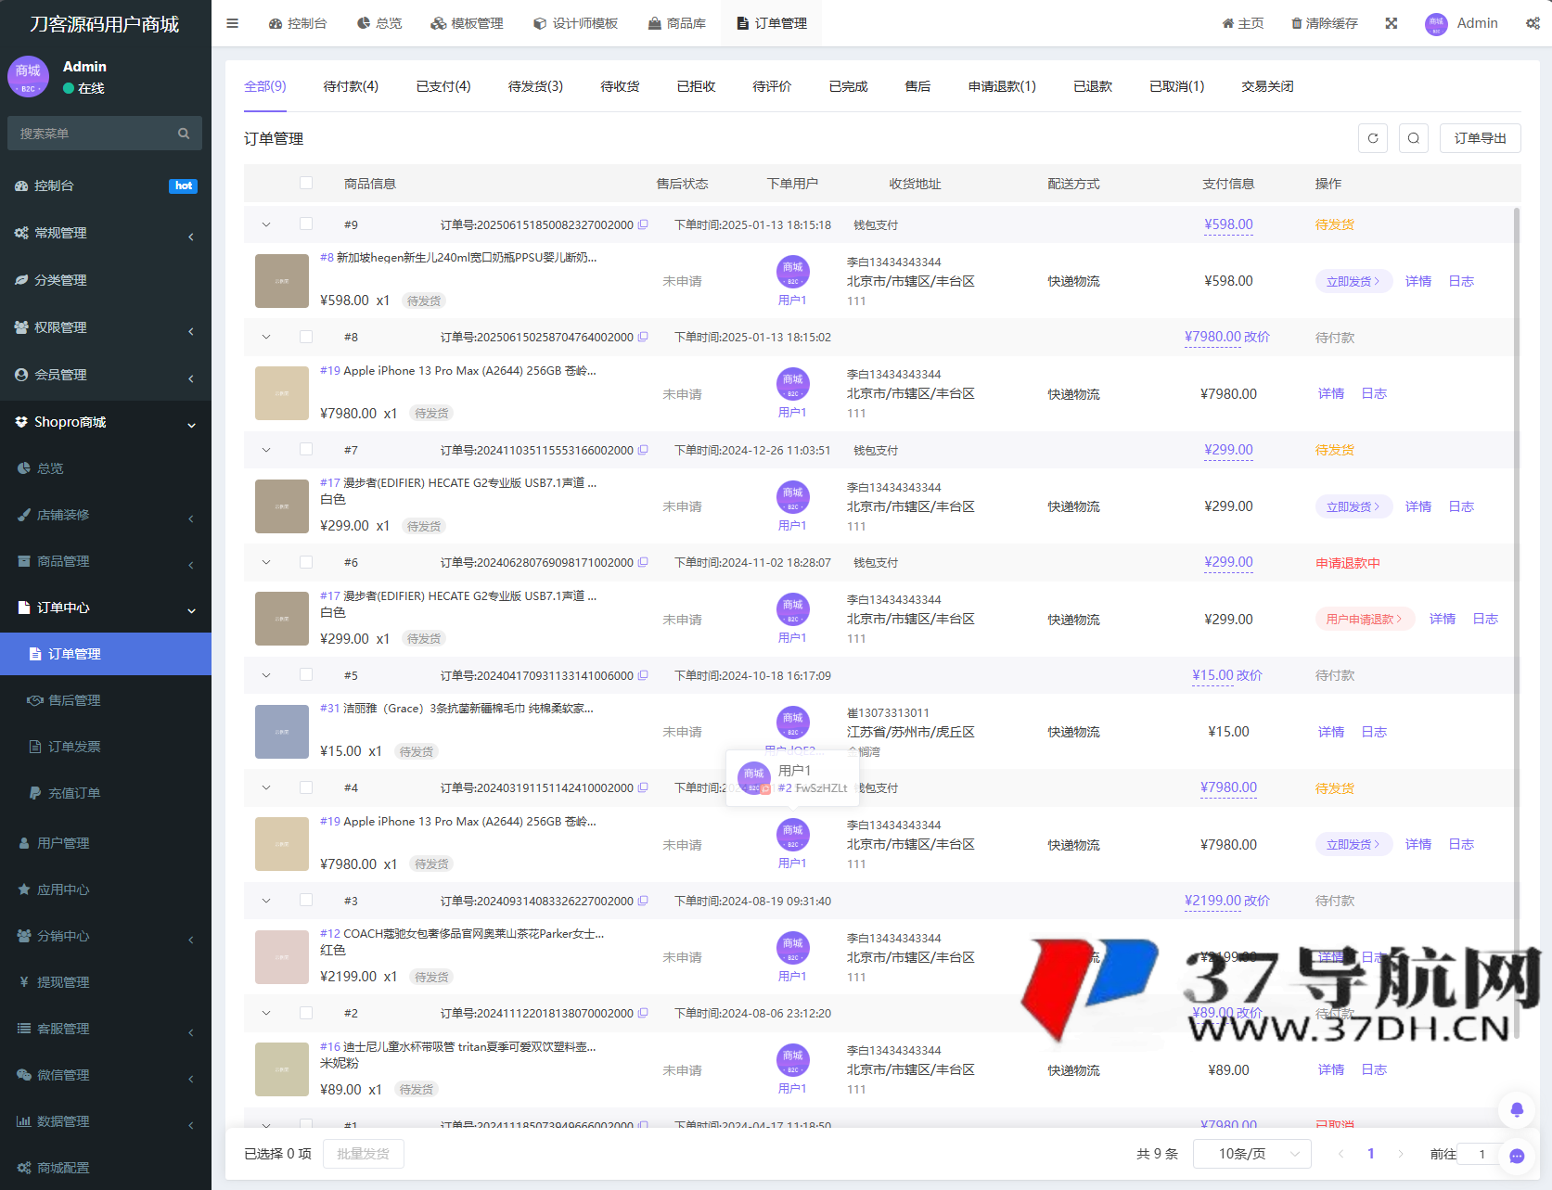Click 立即发货 for the iPhone 13 order
The width and height of the screenshot is (1552, 1190).
click(1353, 844)
